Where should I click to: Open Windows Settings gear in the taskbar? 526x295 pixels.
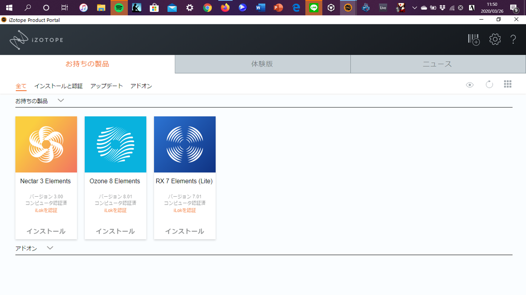tap(190, 7)
